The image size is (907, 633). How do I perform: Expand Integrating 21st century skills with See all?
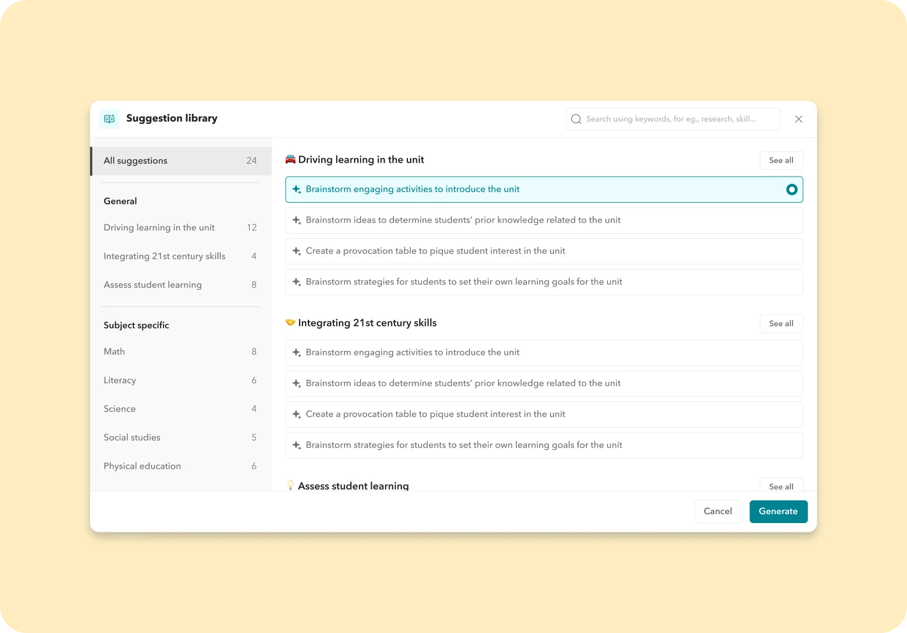(781, 324)
